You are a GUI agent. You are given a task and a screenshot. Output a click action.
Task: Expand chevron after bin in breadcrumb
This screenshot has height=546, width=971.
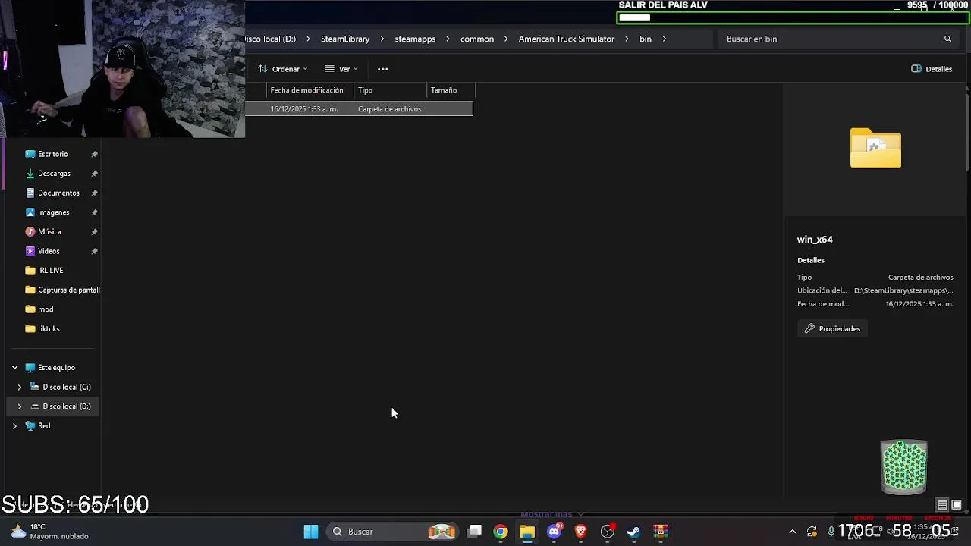[x=665, y=39]
